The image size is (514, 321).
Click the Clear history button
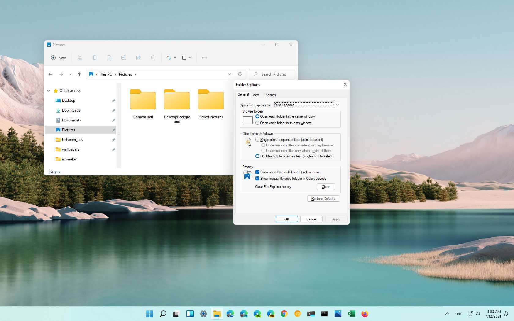tap(326, 187)
